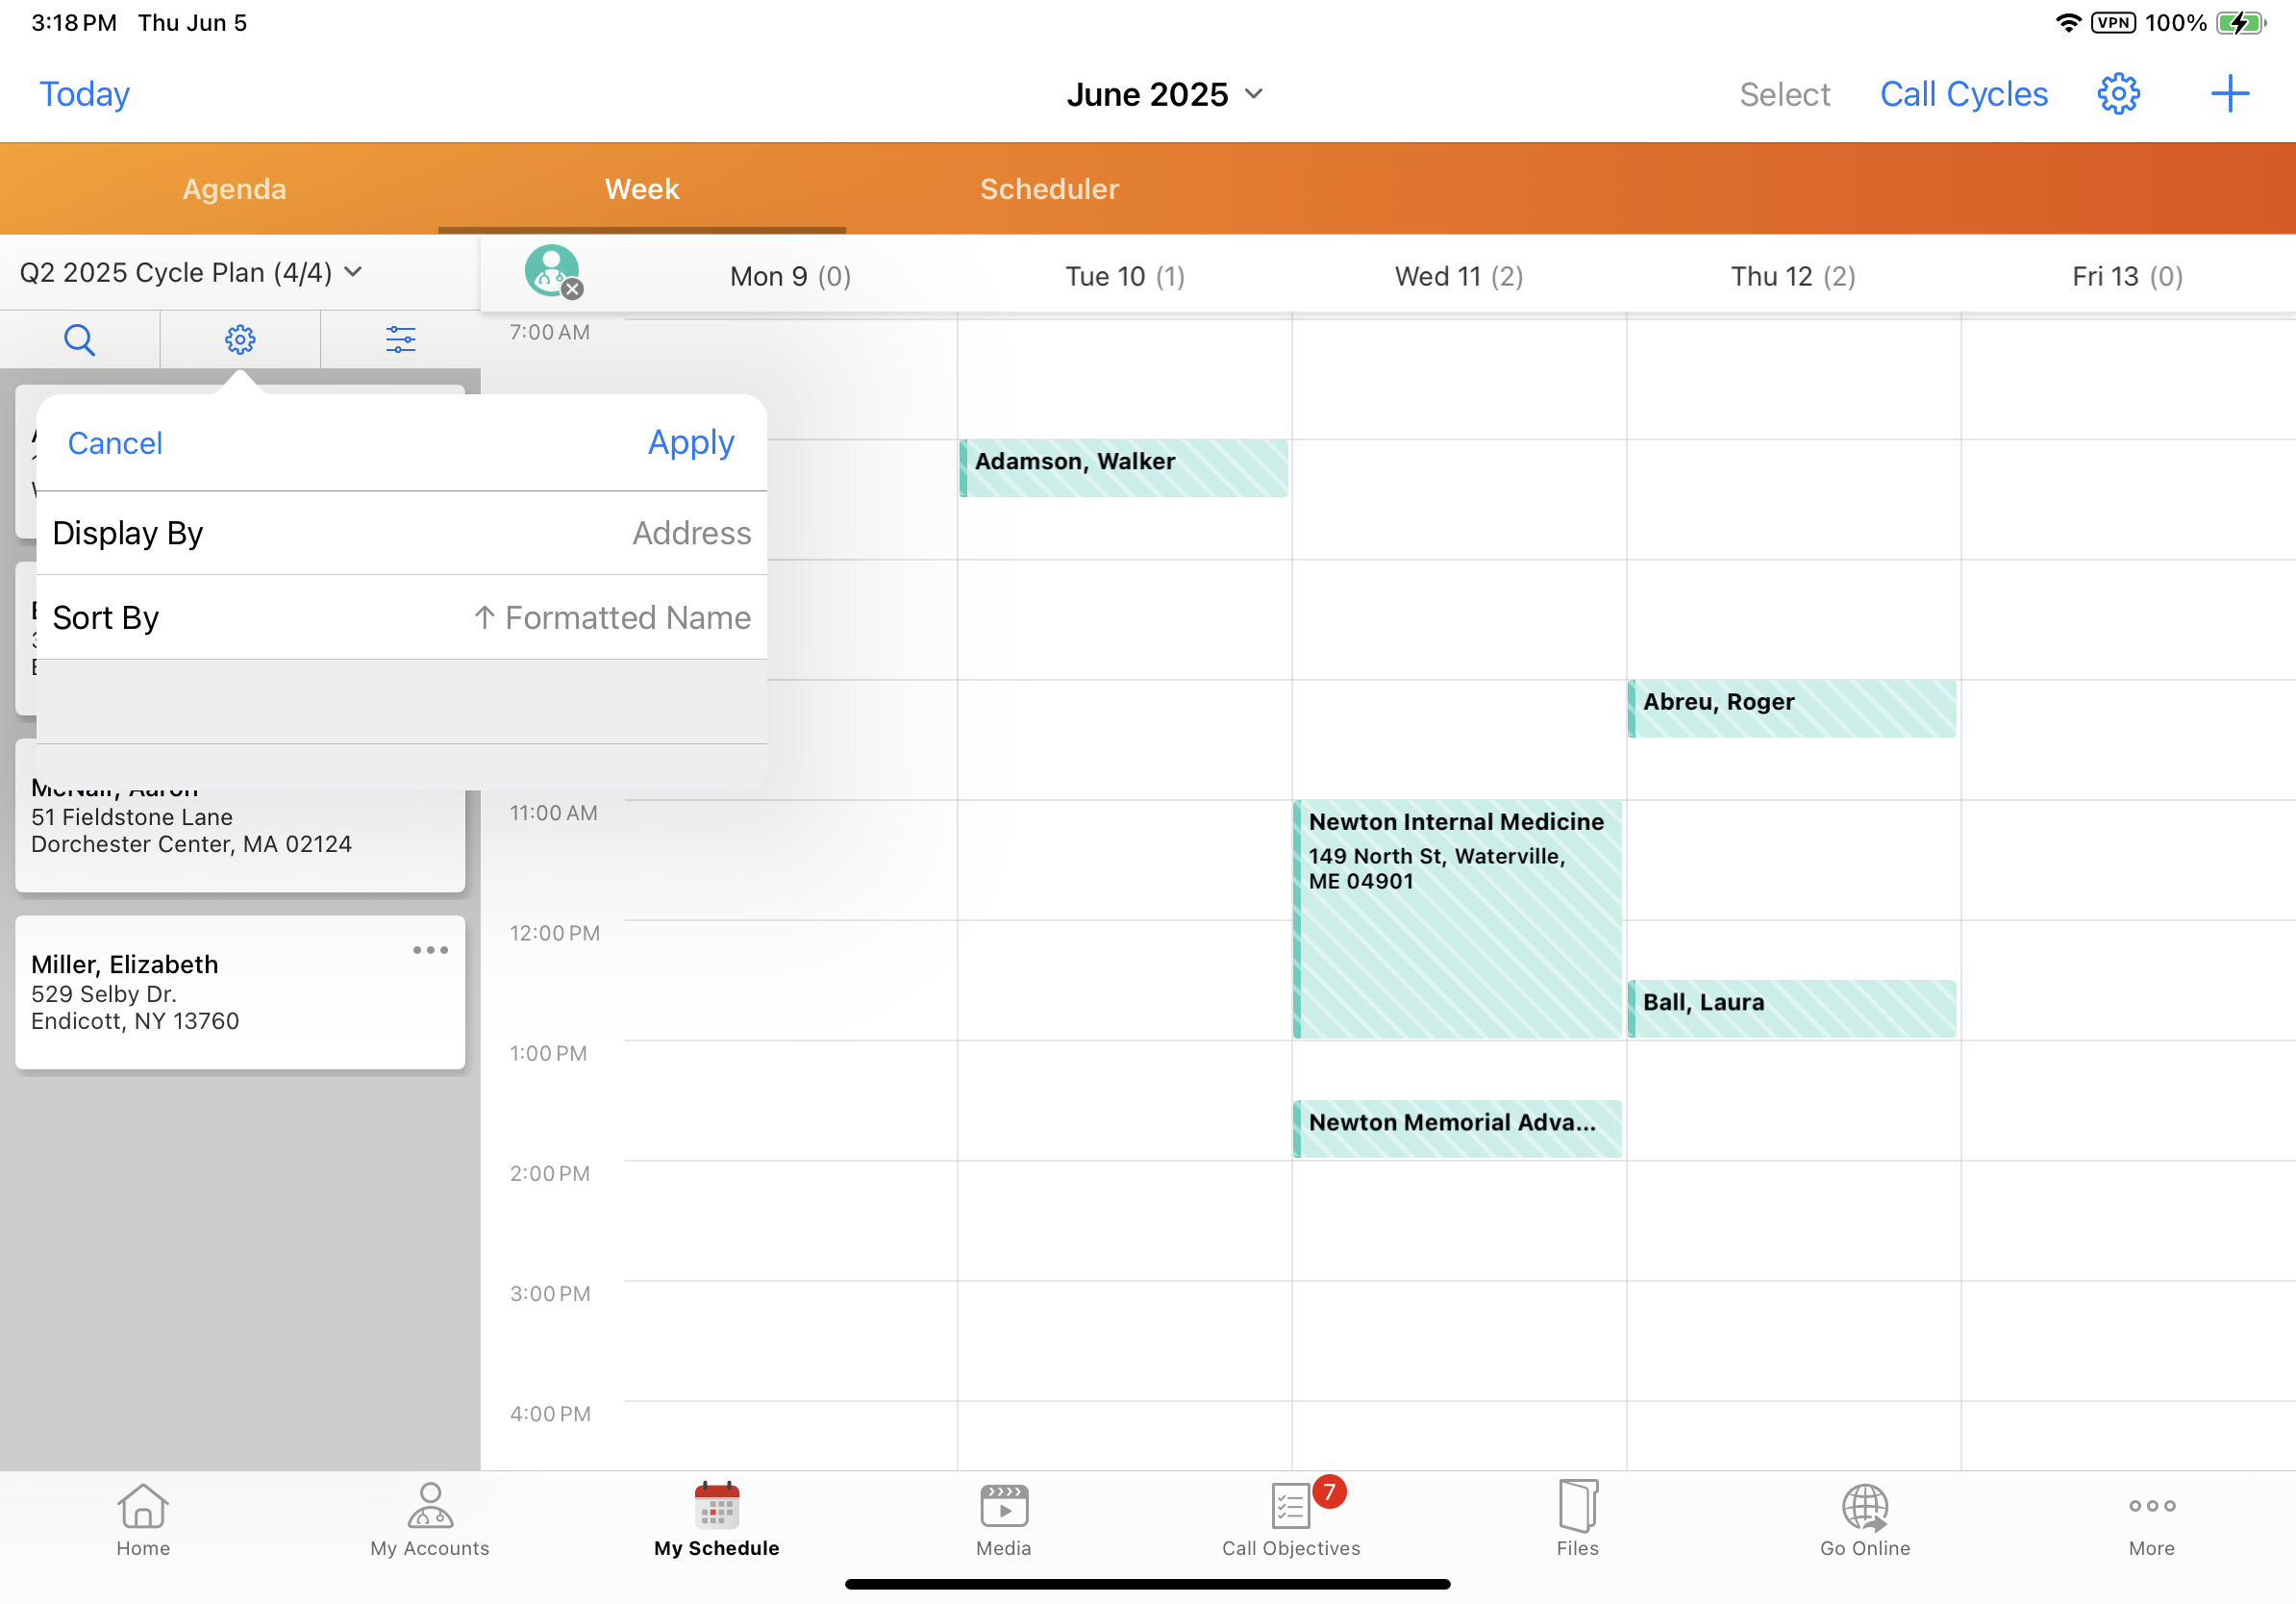The width and height of the screenshot is (2296, 1604).
Task: Open the search icon in scheduler panel
Action: pos(79,340)
